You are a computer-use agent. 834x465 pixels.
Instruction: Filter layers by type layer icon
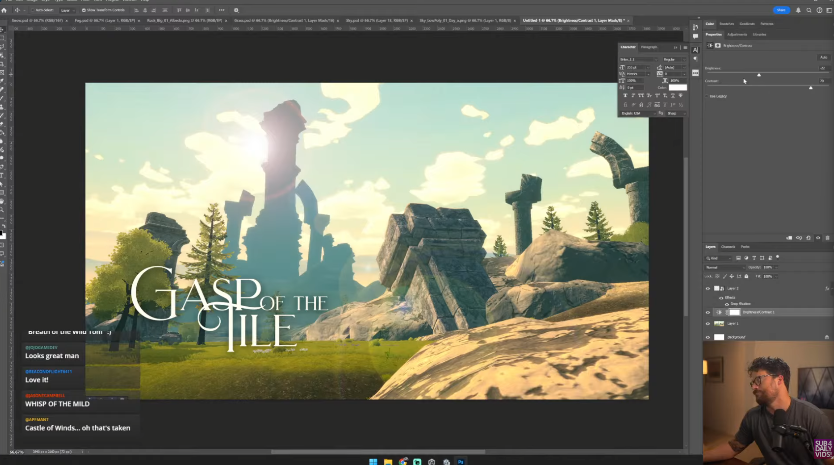754,258
